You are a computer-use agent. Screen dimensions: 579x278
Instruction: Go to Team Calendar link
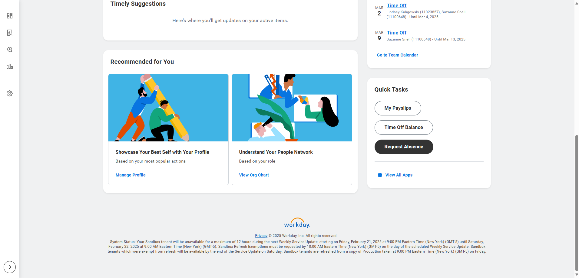click(397, 55)
